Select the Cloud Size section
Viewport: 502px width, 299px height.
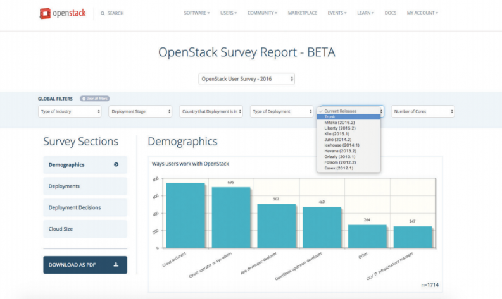[x=85, y=229]
